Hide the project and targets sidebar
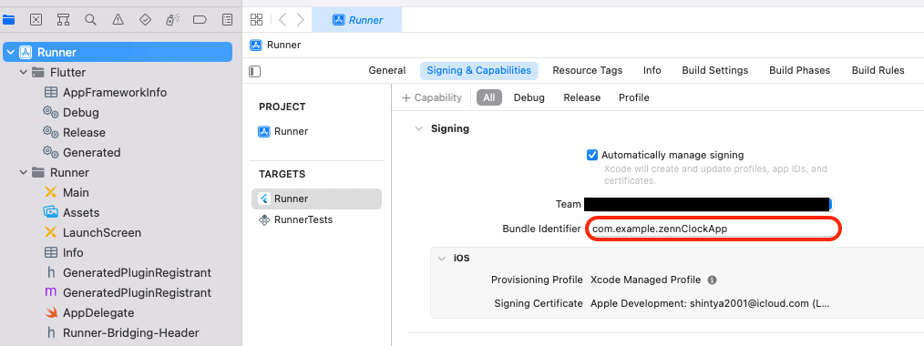Viewport: 924px width, 346px height. coord(254,71)
